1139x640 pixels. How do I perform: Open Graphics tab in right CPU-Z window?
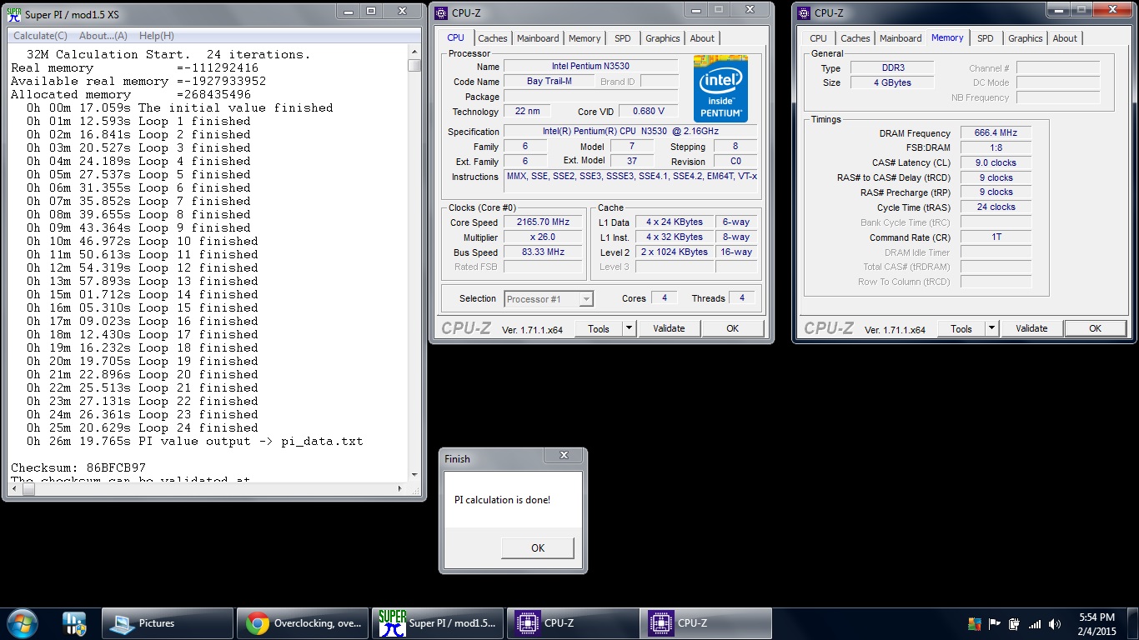(1026, 38)
